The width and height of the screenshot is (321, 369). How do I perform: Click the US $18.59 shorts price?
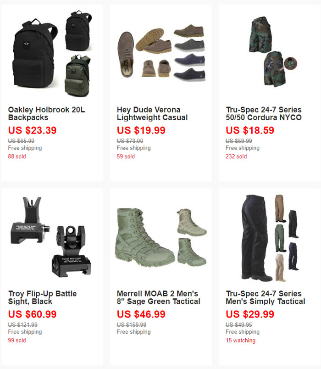click(250, 130)
